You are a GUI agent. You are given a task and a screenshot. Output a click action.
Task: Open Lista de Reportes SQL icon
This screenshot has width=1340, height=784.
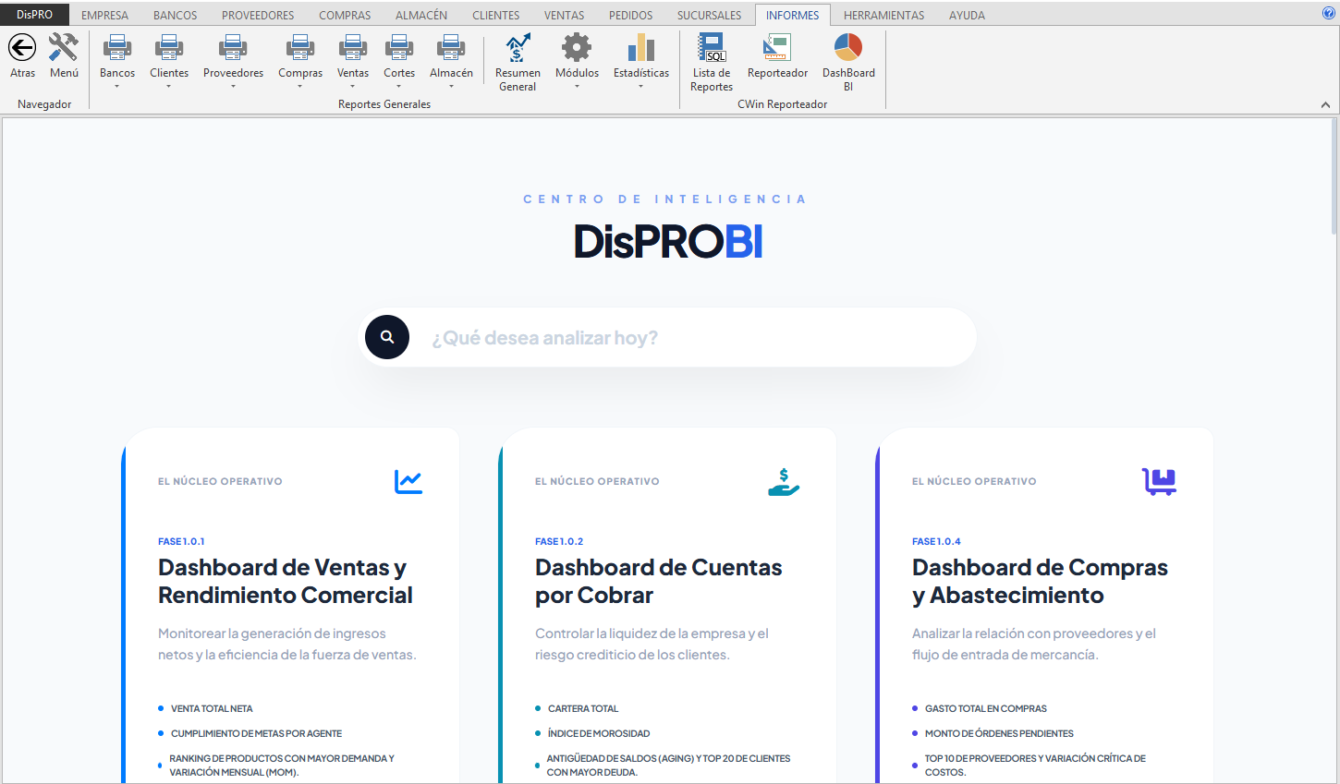712,47
